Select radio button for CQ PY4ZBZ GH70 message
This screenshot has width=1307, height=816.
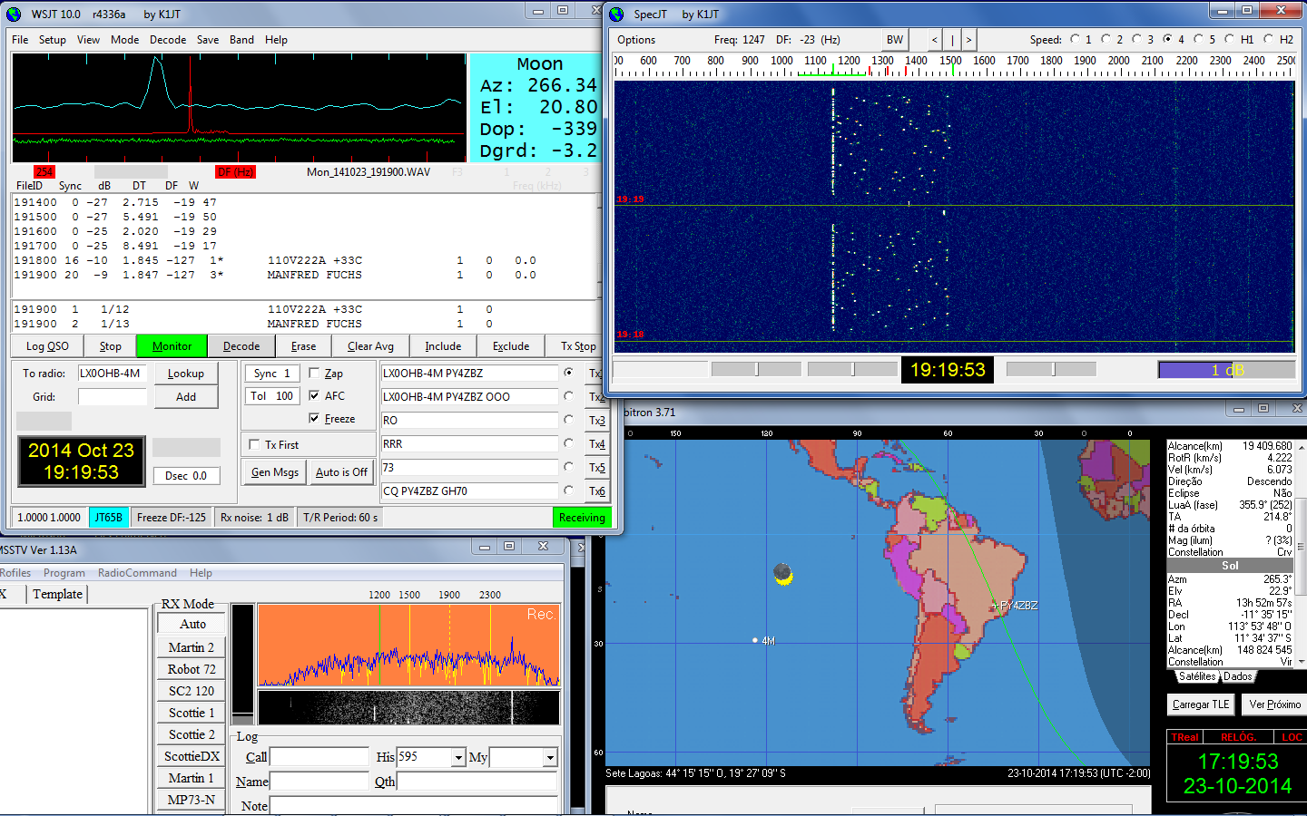click(569, 491)
